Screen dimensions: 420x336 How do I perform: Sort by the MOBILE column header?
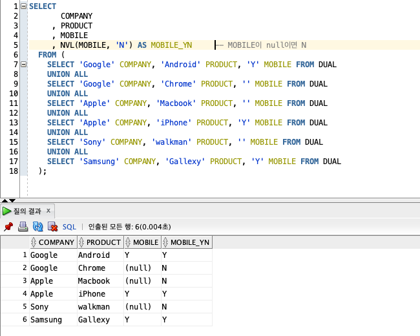pos(143,242)
